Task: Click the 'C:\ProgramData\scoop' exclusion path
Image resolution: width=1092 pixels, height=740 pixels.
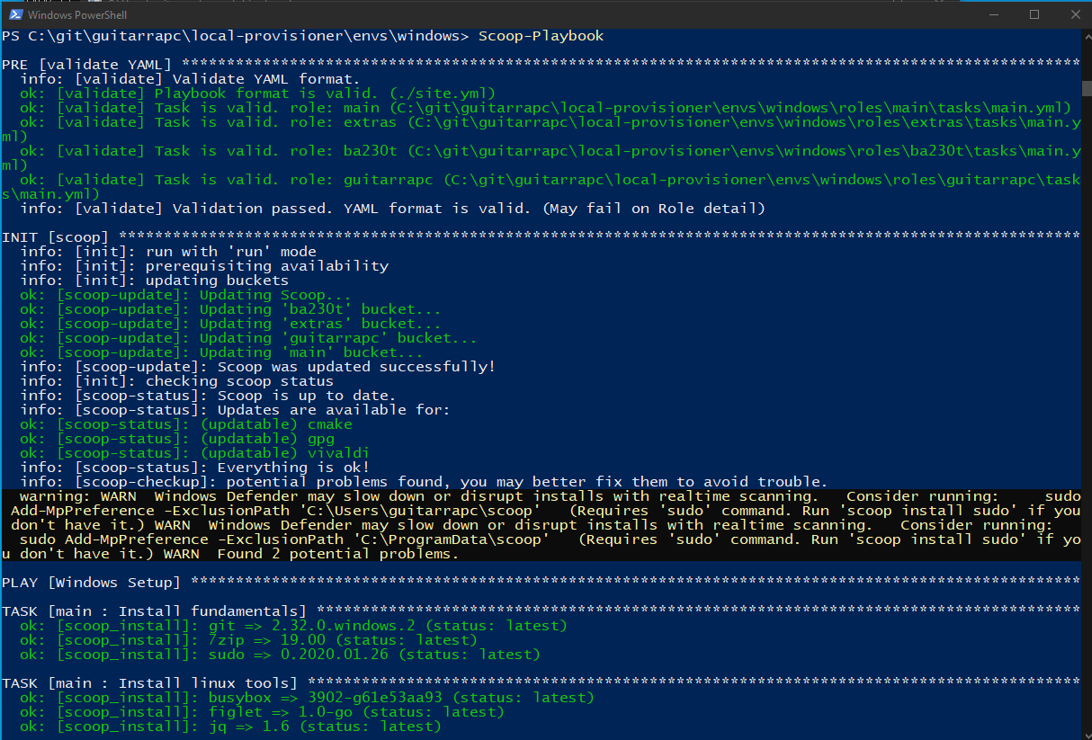Action: click(x=451, y=539)
